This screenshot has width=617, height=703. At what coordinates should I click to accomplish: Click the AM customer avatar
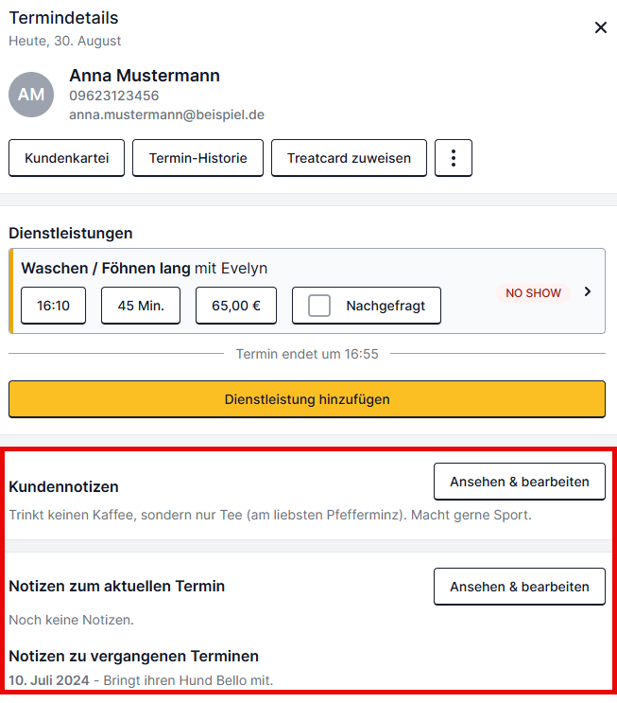(x=31, y=95)
